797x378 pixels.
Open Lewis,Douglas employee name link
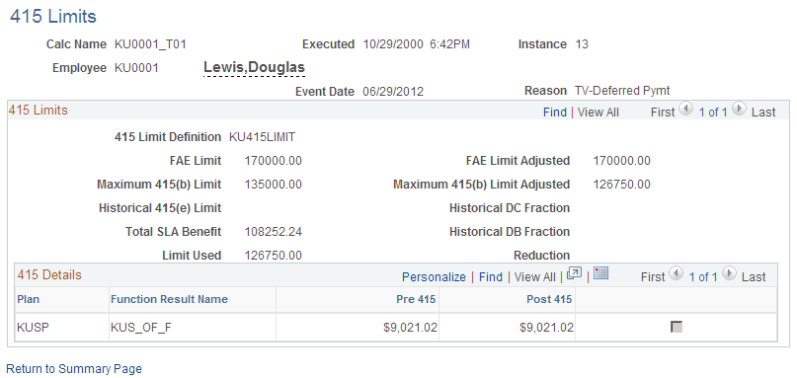pos(254,67)
